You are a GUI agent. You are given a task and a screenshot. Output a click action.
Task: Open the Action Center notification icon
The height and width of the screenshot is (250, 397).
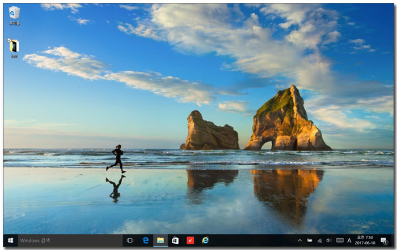[x=384, y=241]
